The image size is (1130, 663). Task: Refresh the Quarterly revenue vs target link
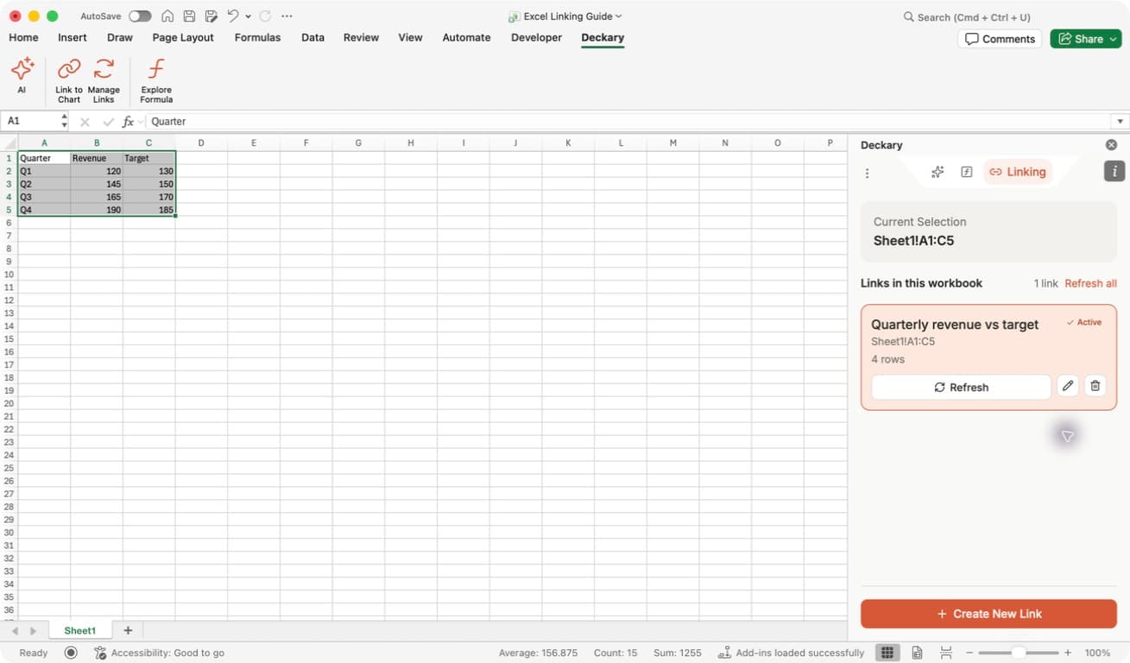click(961, 387)
